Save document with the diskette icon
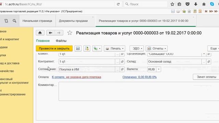219x123 pixels. pyautogui.click(x=78, y=49)
